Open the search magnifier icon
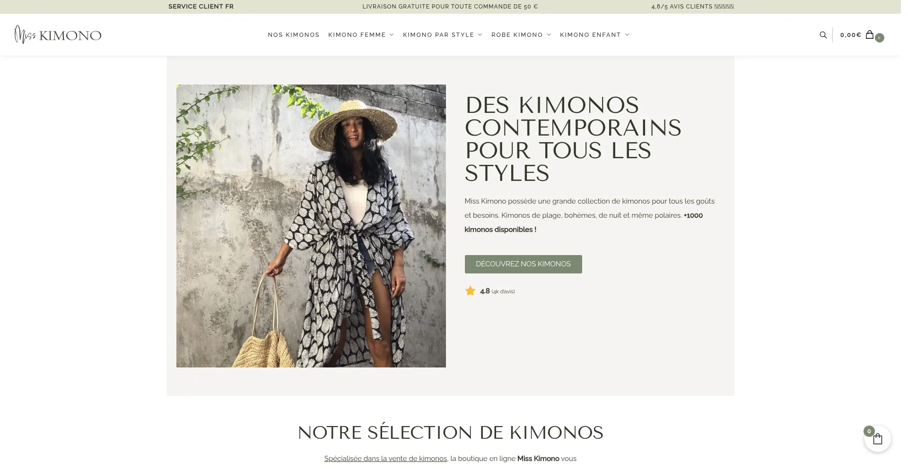This screenshot has width=908, height=469. tap(823, 35)
